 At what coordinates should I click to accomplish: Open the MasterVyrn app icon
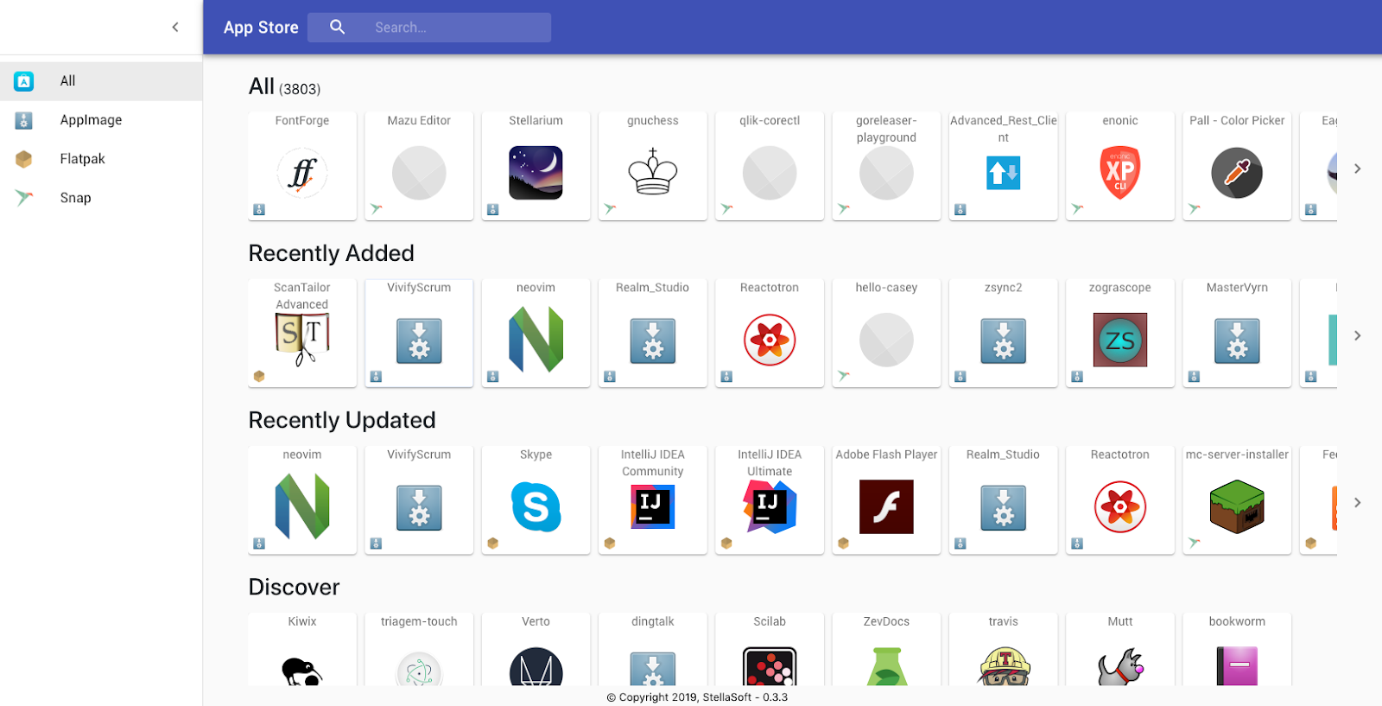click(1237, 340)
